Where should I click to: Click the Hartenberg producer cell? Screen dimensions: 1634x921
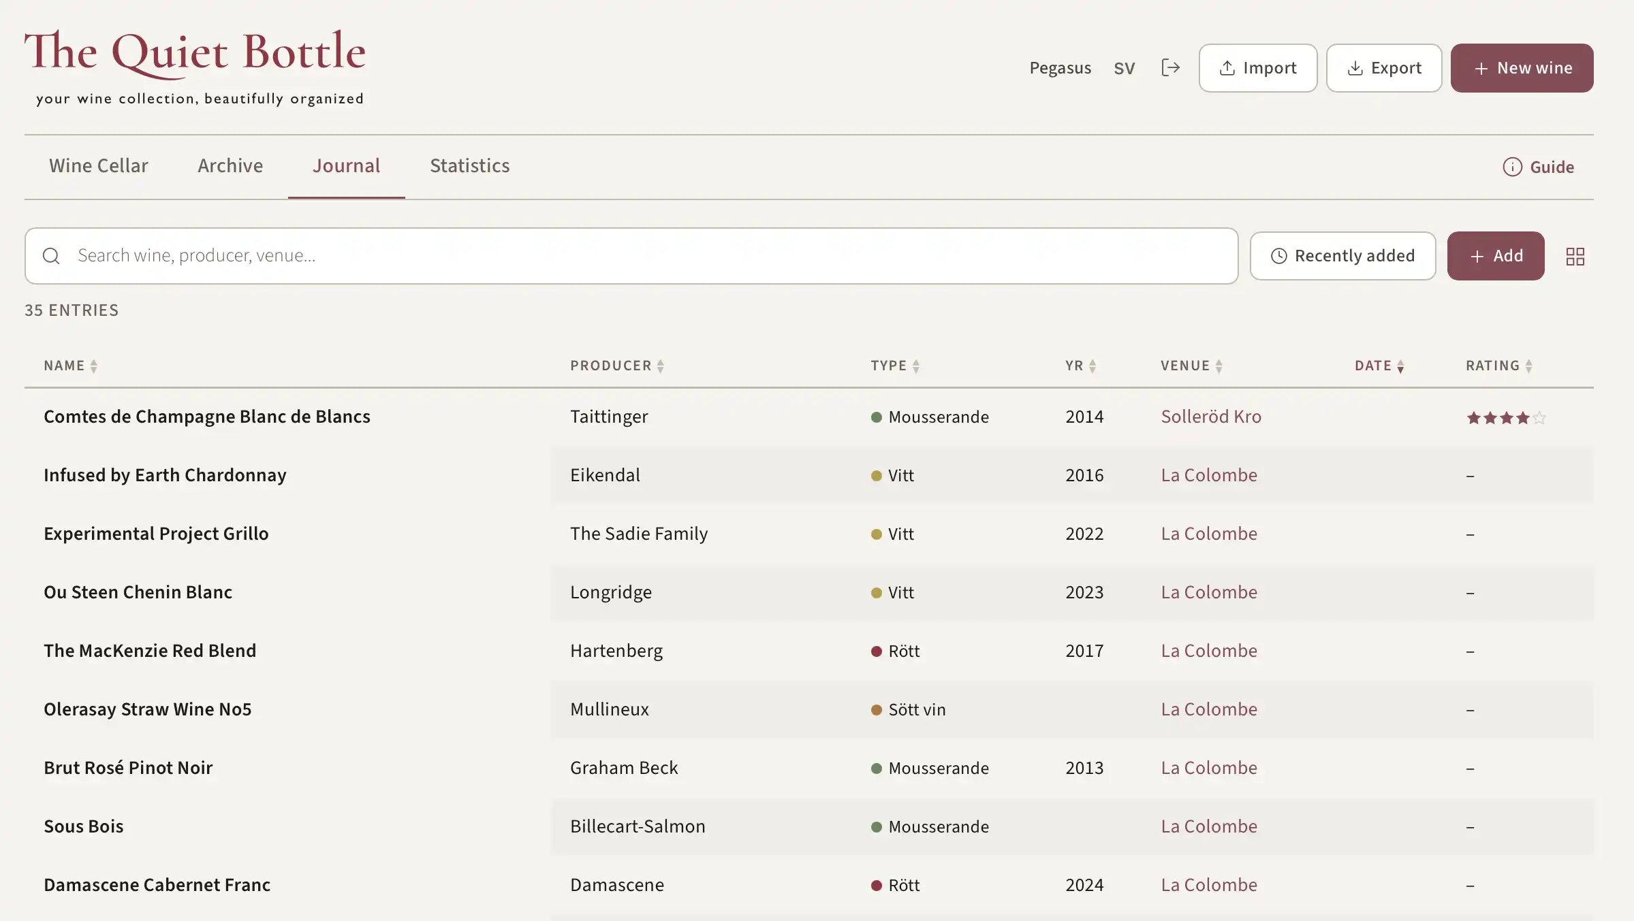click(x=616, y=650)
